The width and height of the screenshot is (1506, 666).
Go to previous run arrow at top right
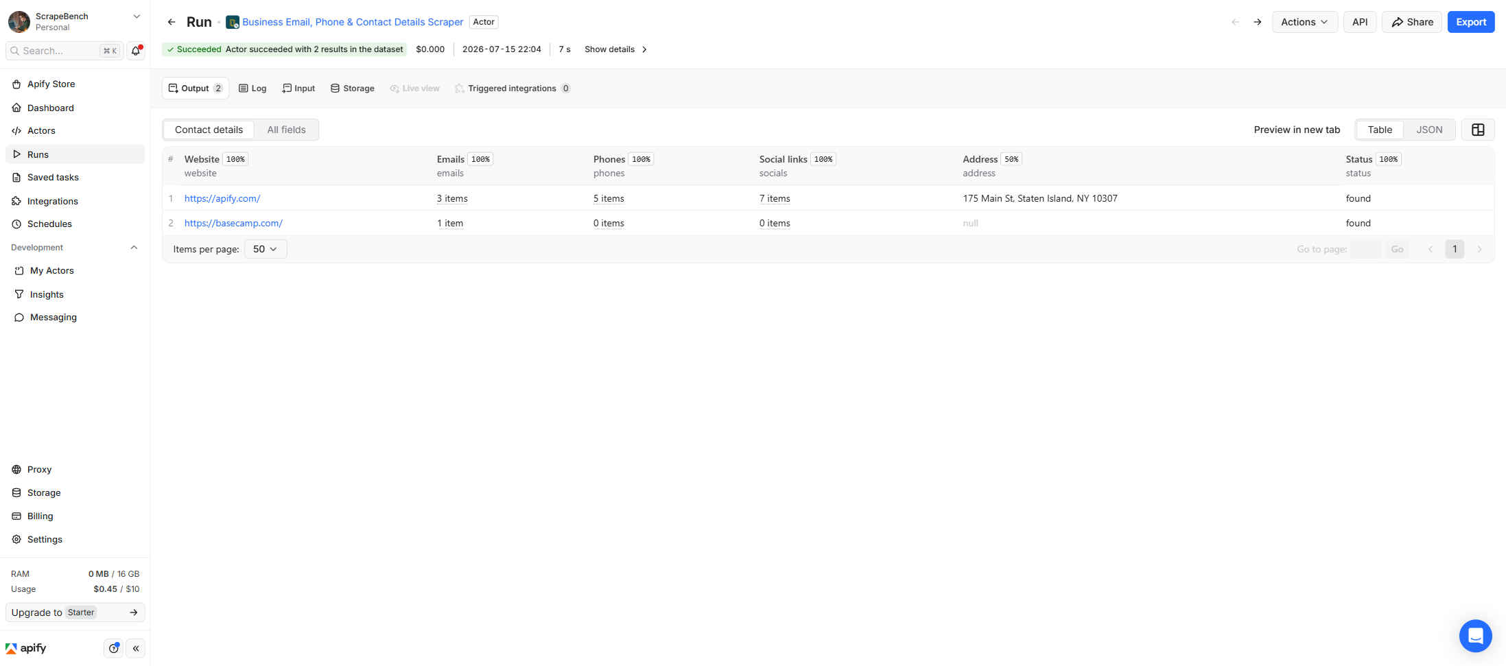(1235, 22)
